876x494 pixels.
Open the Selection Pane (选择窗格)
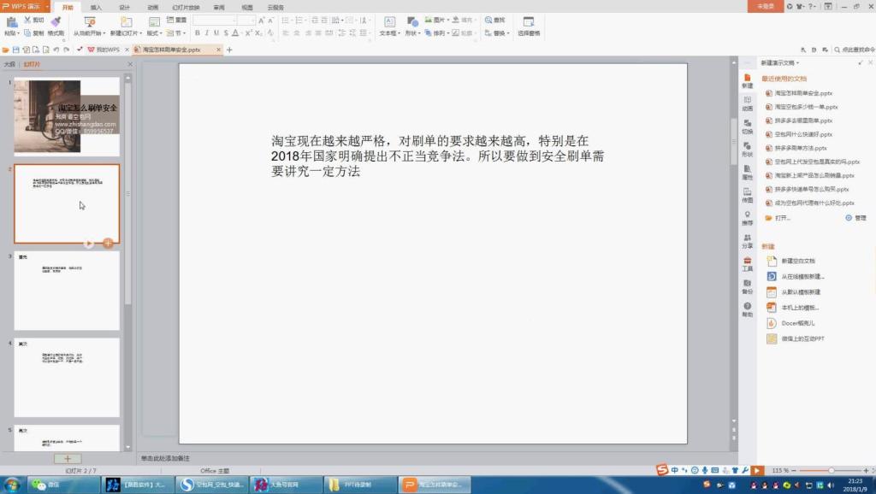point(529,26)
